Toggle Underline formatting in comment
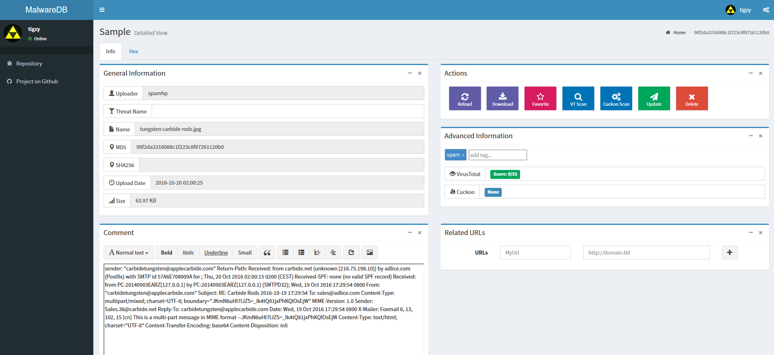 click(216, 253)
